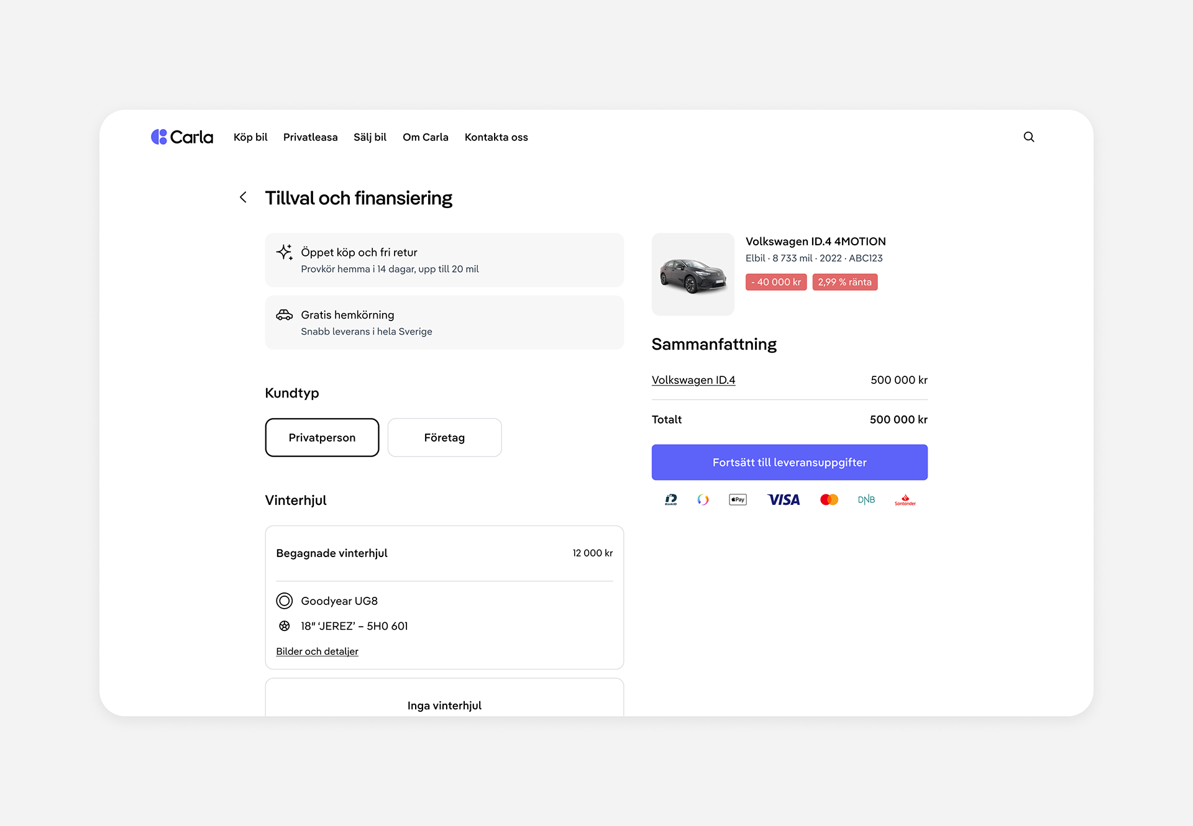Click the Santander logo
1193x826 pixels.
905,500
